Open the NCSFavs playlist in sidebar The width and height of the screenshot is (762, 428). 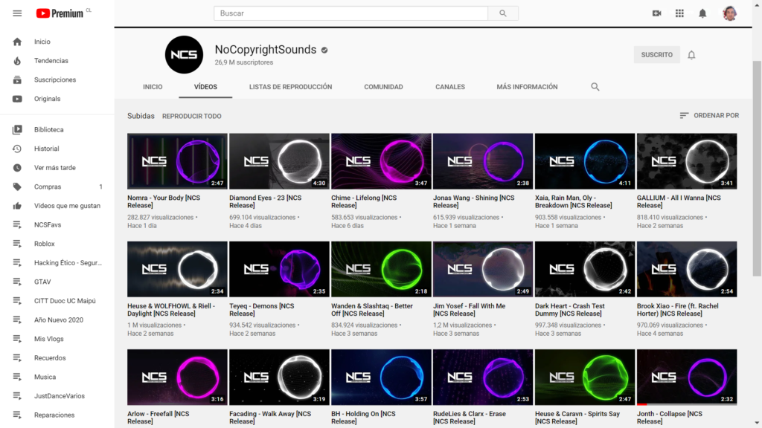(49, 224)
